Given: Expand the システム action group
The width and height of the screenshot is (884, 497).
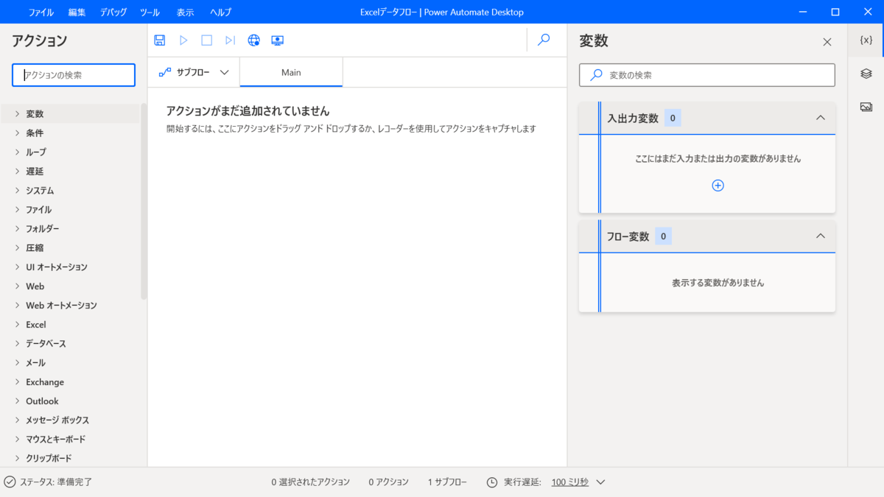Looking at the screenshot, I should [x=18, y=191].
